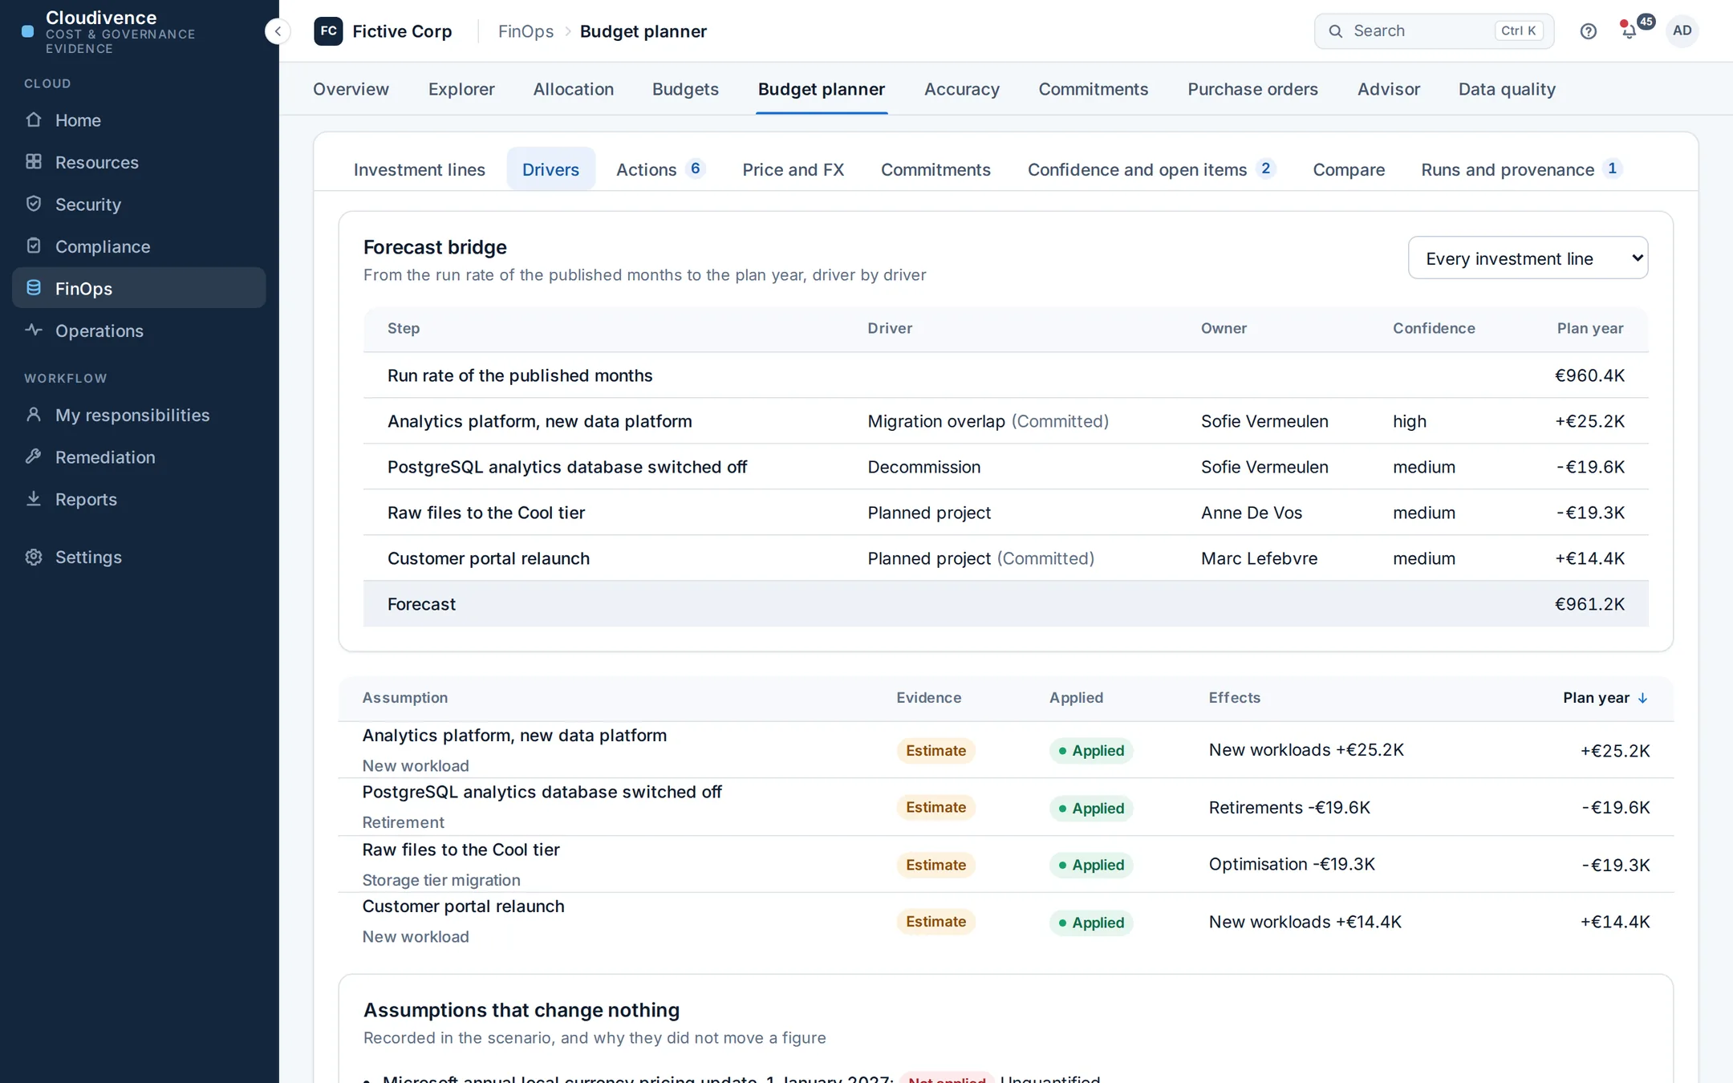Click the Cloudivence logo square
The height and width of the screenshot is (1083, 1733).
tap(27, 31)
